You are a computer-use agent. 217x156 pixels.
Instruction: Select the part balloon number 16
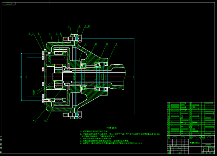(34, 121)
